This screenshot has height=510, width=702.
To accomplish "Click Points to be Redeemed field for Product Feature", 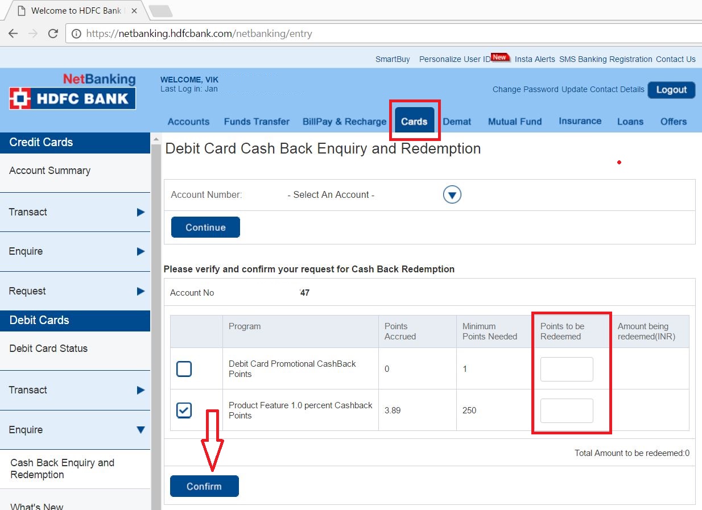I will coord(567,411).
